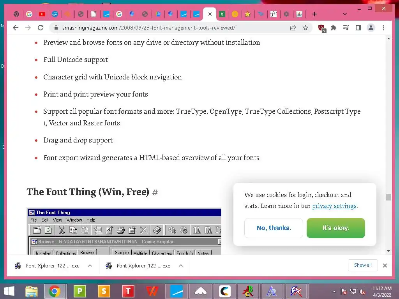Open the Windows Start menu
399x299 pixels.
(9, 291)
